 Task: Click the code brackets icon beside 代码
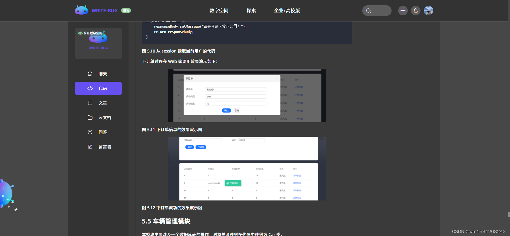(x=90, y=88)
